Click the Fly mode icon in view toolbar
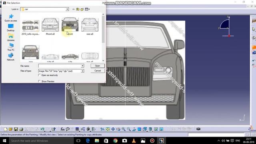 coord(102,129)
